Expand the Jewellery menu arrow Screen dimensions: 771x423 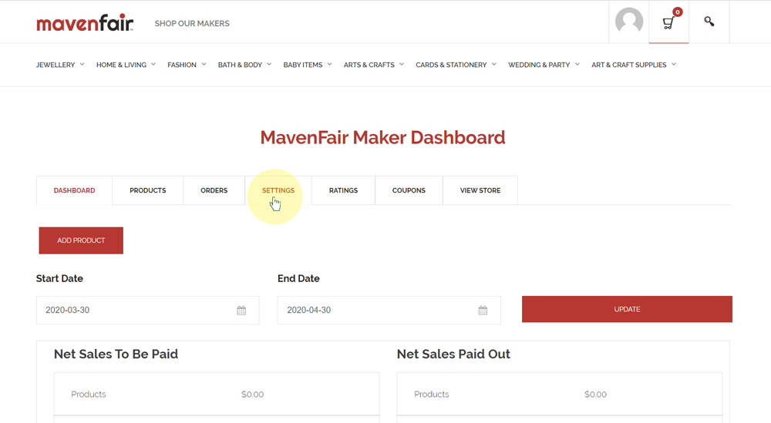[x=82, y=64]
